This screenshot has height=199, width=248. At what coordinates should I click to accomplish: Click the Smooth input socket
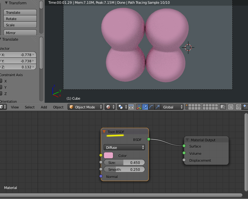click(x=101, y=169)
